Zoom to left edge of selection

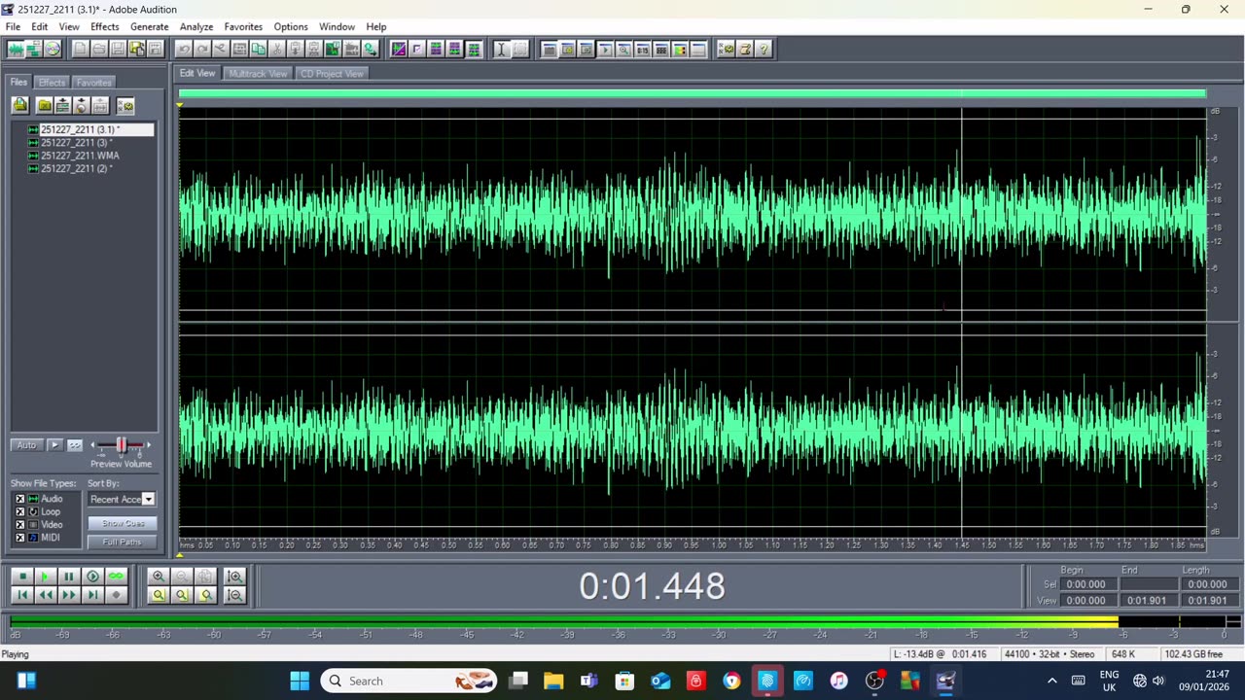click(x=182, y=594)
